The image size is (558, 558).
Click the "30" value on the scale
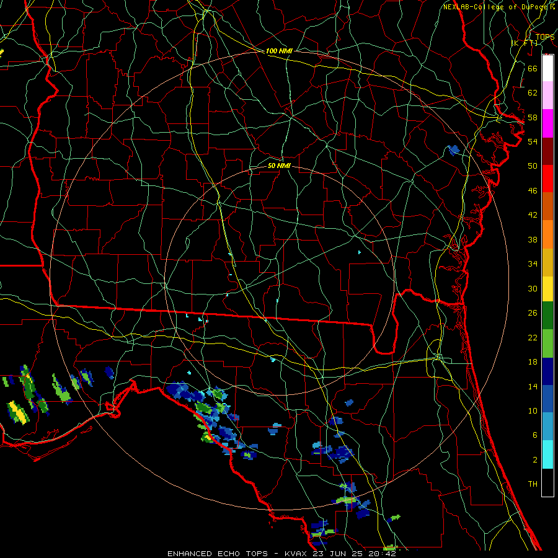533,288
